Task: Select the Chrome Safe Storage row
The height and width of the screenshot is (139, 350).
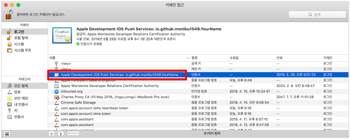Action: pyautogui.click(x=199, y=102)
